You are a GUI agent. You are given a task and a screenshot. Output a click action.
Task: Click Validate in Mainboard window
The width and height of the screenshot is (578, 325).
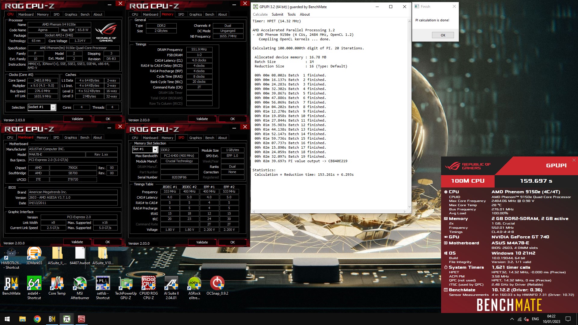pos(77,242)
